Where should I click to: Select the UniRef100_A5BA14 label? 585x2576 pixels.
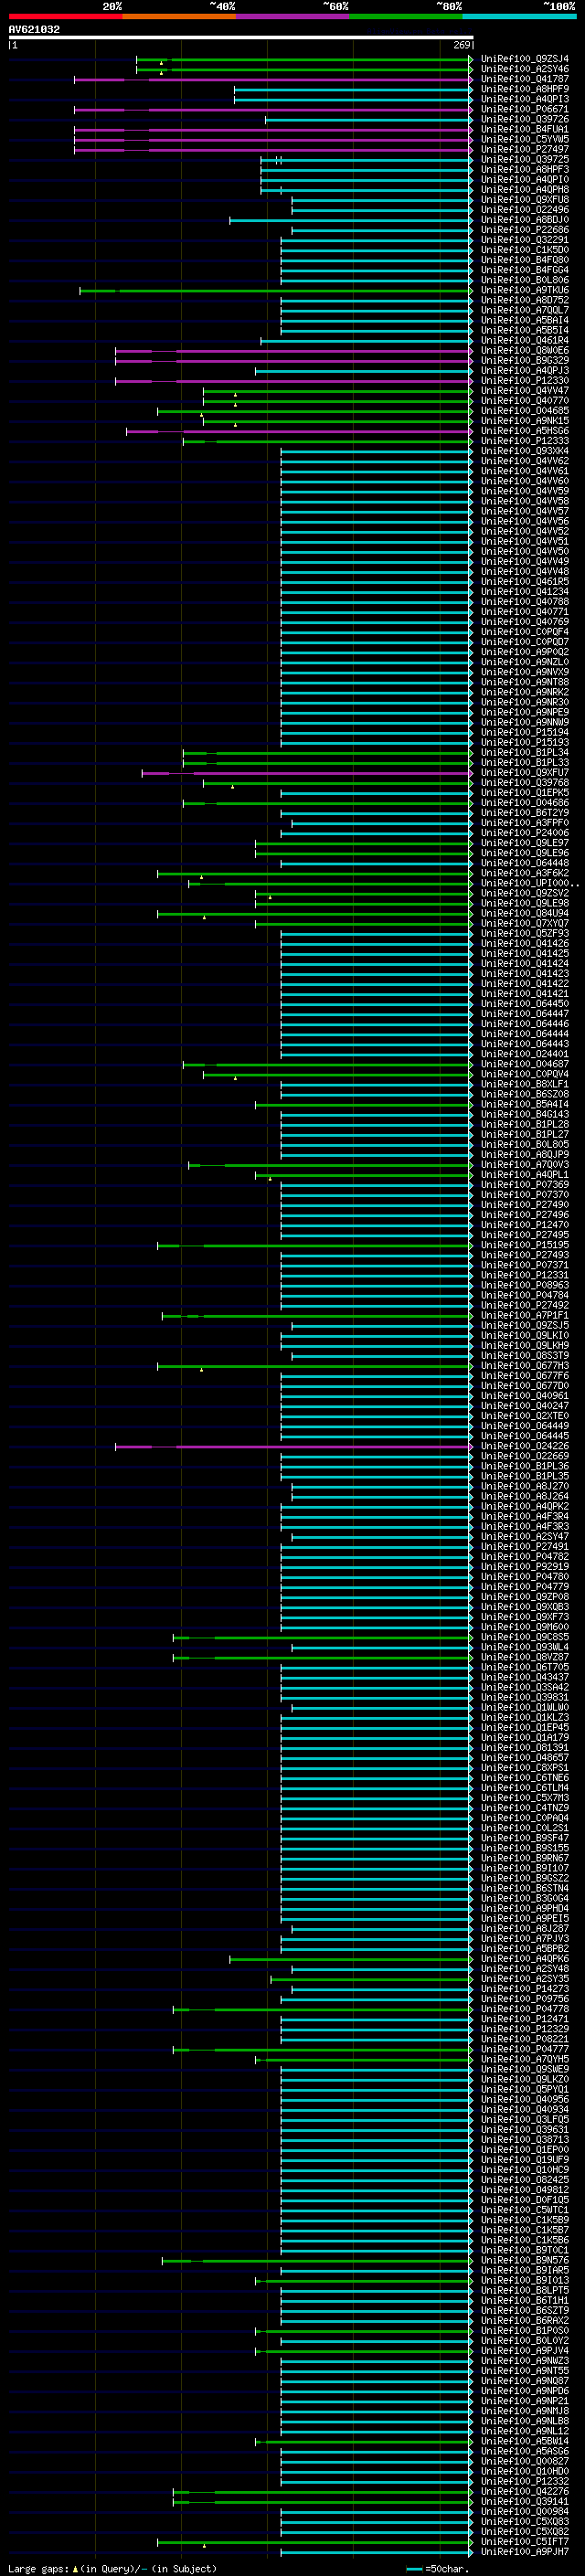(x=524, y=320)
